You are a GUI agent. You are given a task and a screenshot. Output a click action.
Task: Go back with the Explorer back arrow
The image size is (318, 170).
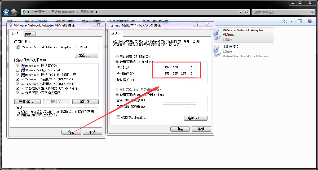coord(6,12)
